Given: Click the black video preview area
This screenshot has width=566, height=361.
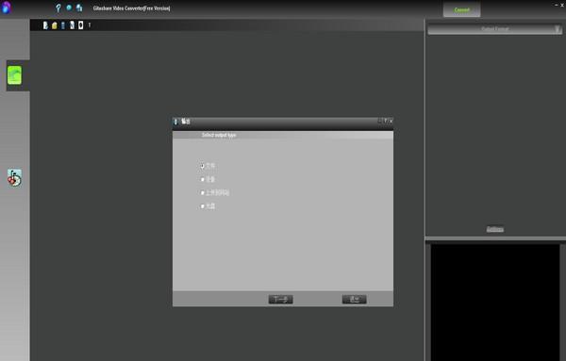Looking at the screenshot, I should (495, 303).
